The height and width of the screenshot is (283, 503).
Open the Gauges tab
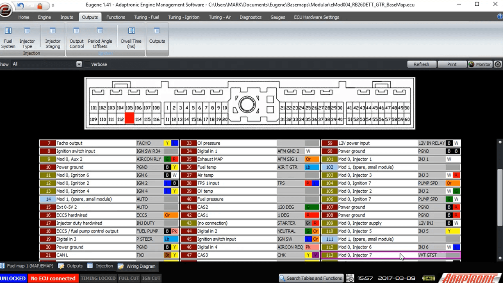[278, 17]
